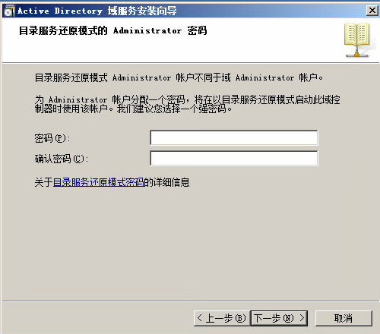Image resolution: width=380 pixels, height=334 pixels.
Task: Click the title text Active Directory 域服务安装向导
Action: click(97, 11)
